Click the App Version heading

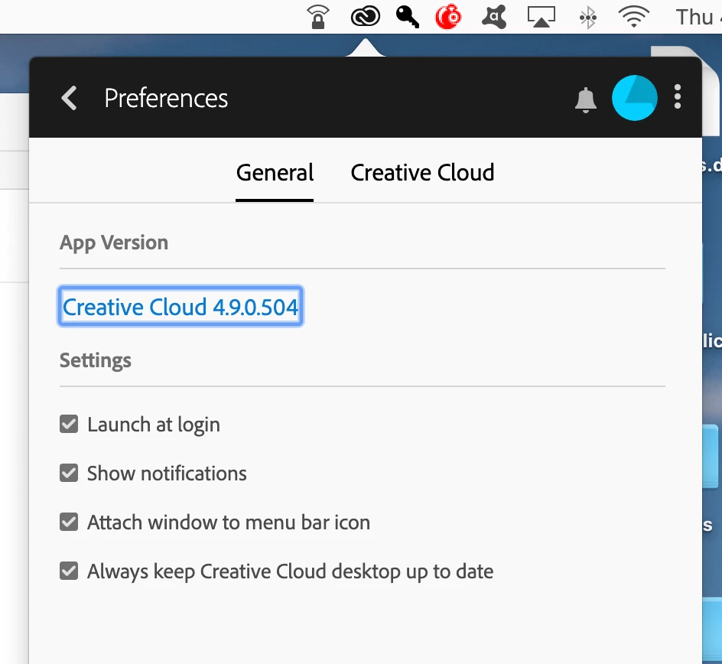(x=114, y=242)
